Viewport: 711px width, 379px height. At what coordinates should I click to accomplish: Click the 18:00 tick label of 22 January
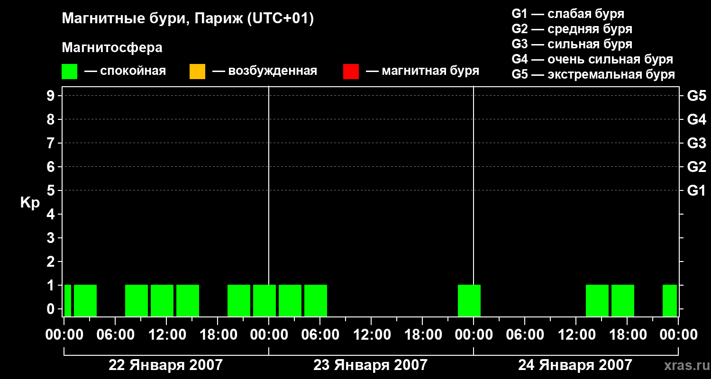click(218, 334)
